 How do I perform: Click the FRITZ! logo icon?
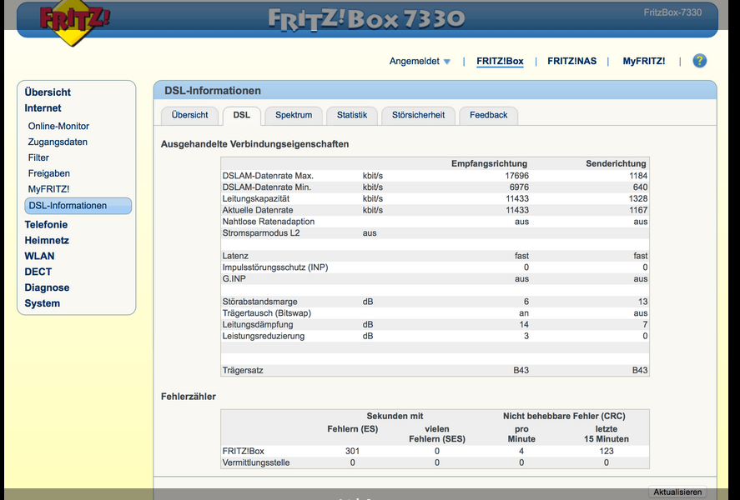coord(75,22)
